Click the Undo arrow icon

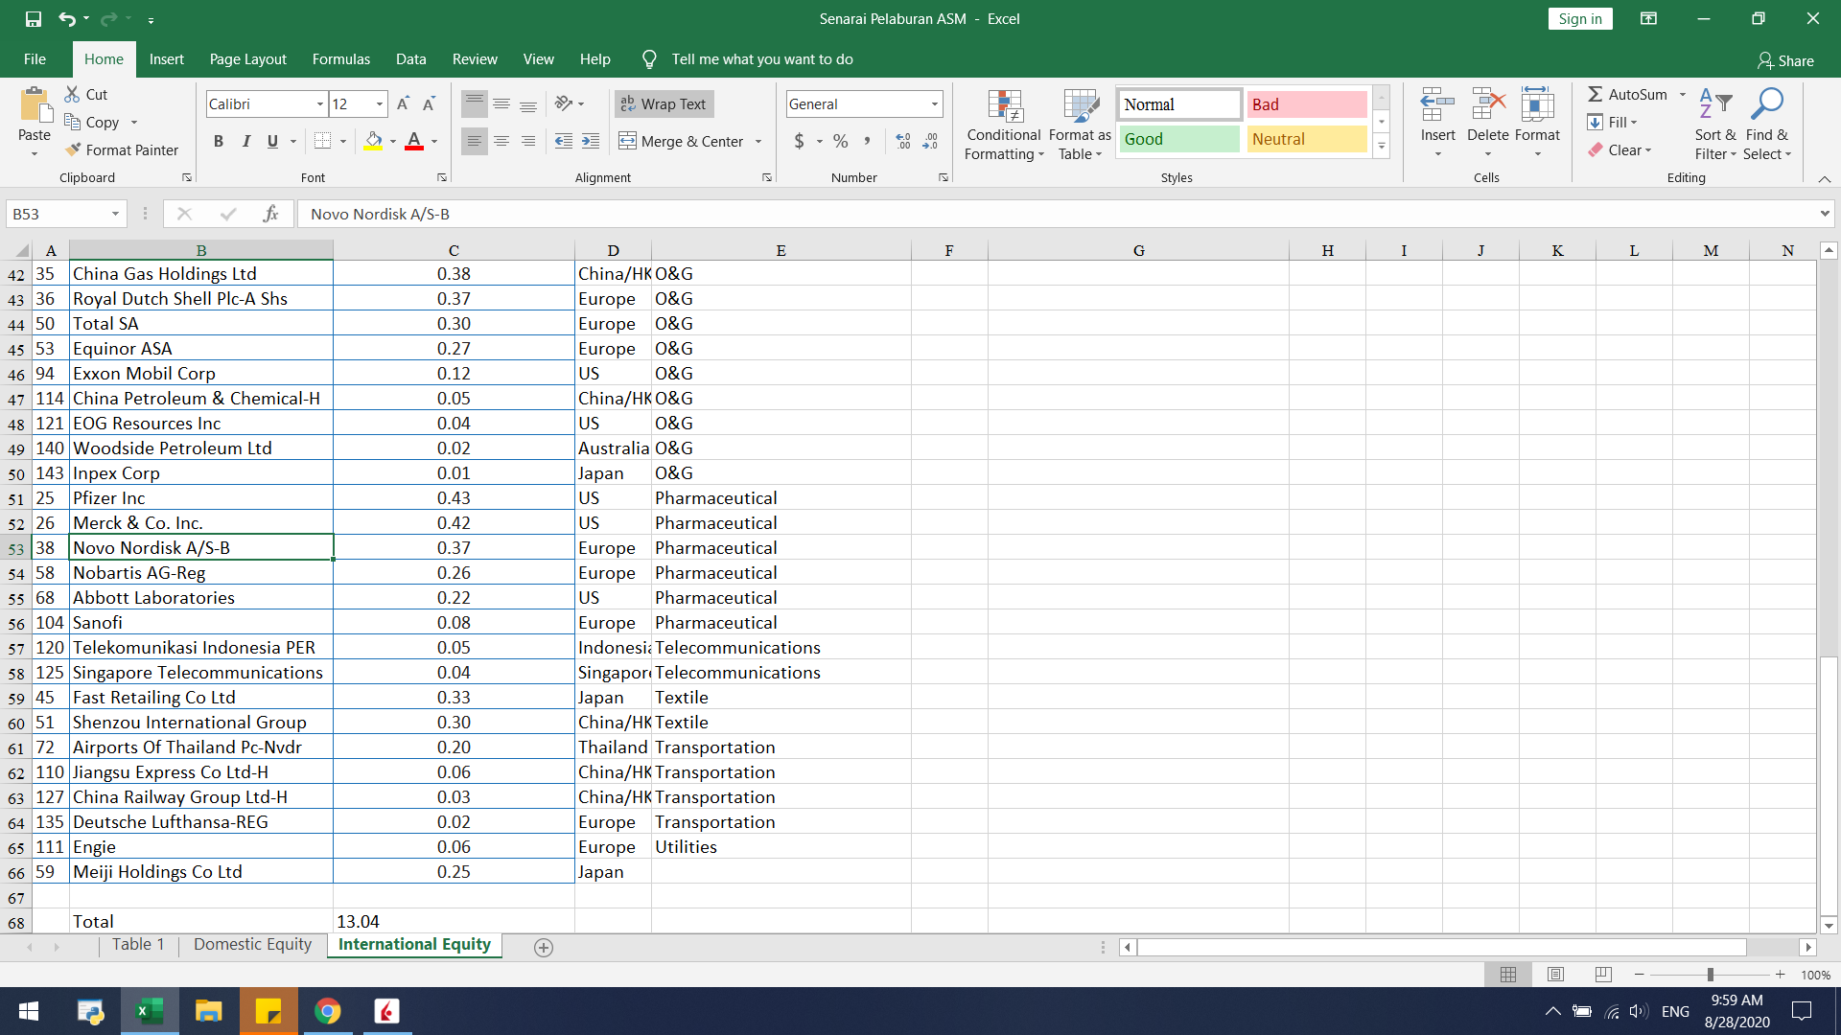pyautogui.click(x=66, y=18)
